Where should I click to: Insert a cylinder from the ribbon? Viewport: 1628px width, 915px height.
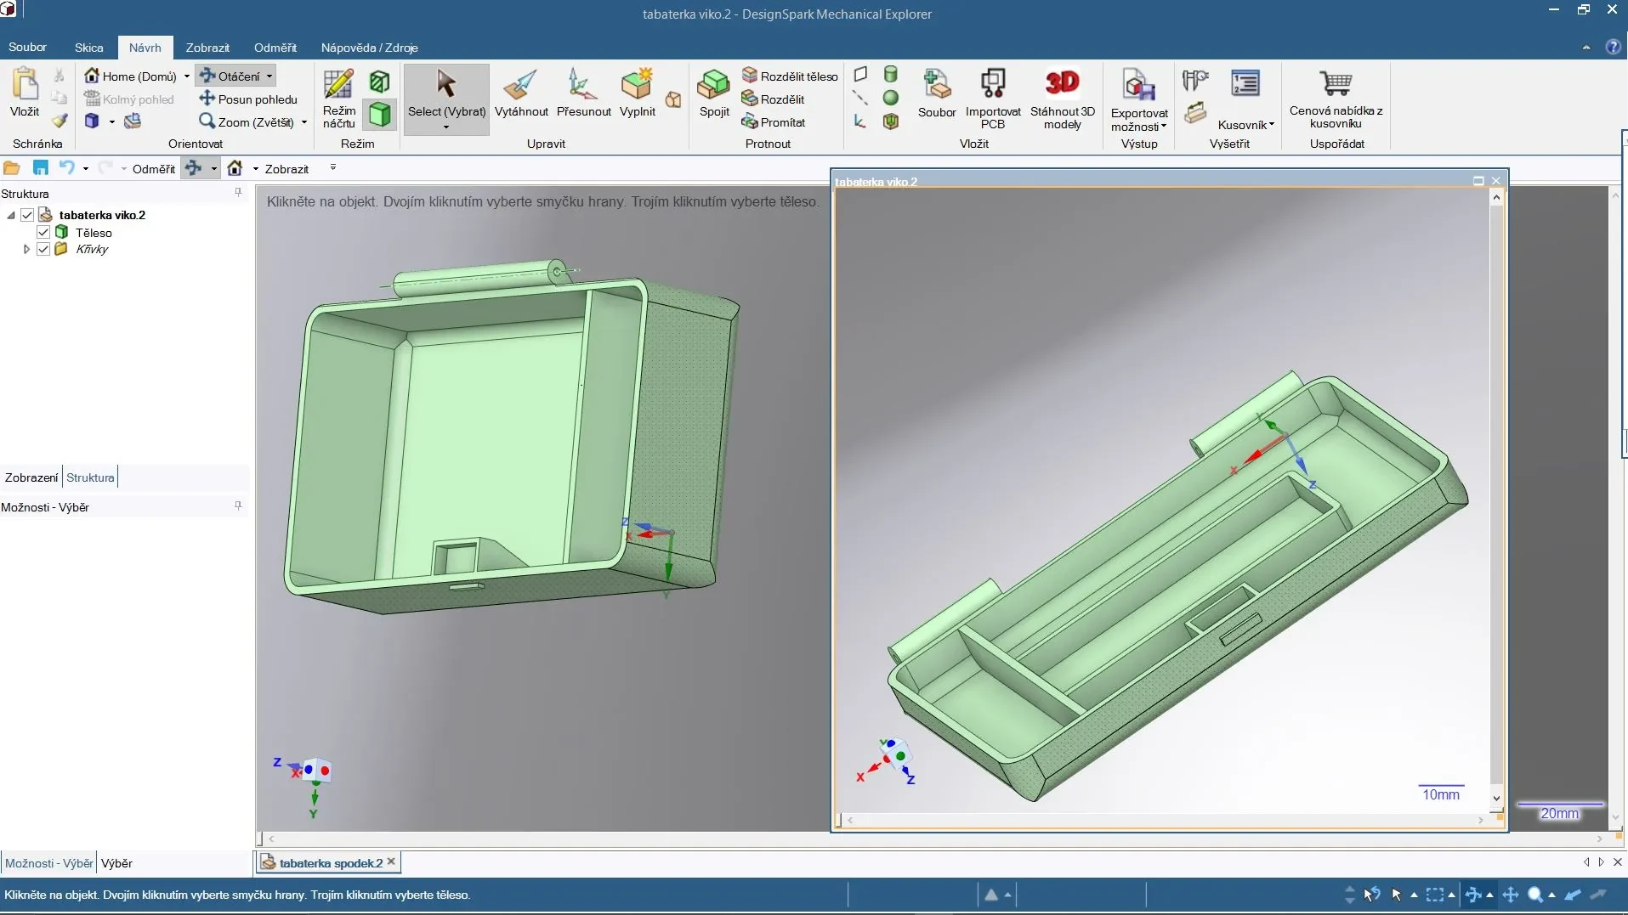click(891, 75)
